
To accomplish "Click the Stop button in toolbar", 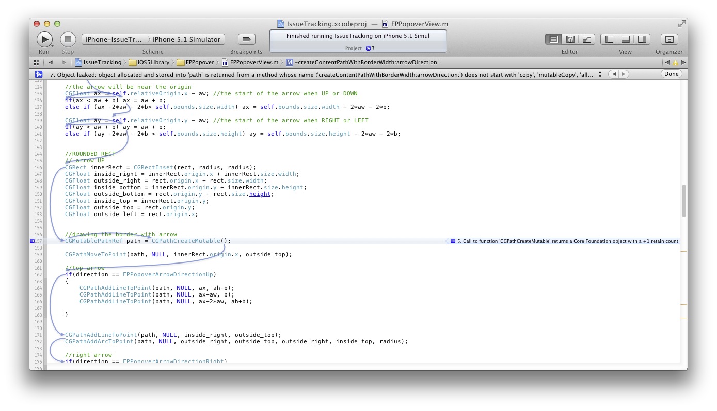I will coord(68,39).
